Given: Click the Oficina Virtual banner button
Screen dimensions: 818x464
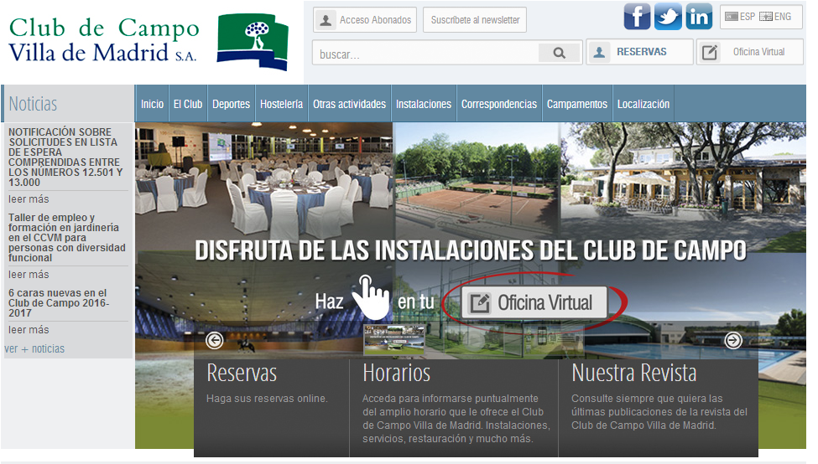Looking at the screenshot, I should pyautogui.click(x=534, y=302).
